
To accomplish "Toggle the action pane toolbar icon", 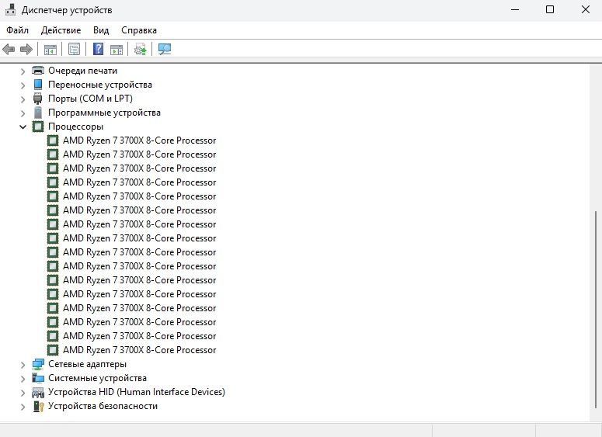I will pos(117,50).
